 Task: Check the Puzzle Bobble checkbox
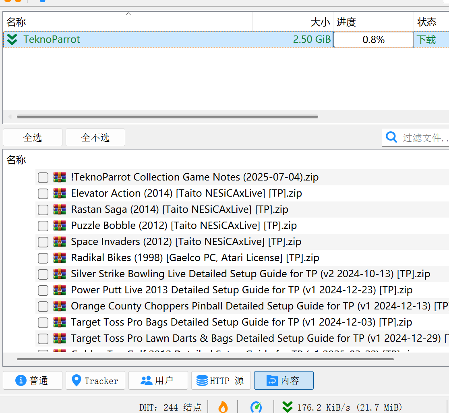(x=43, y=226)
